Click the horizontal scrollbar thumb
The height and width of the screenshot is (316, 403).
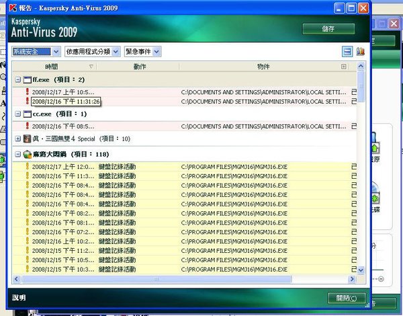(156, 279)
